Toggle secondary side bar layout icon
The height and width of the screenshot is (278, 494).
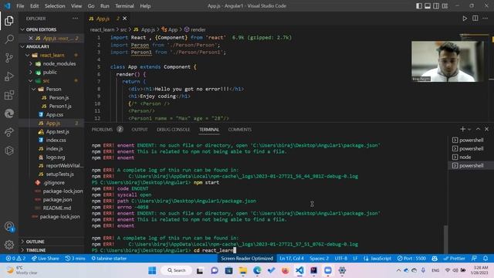(x=436, y=6)
